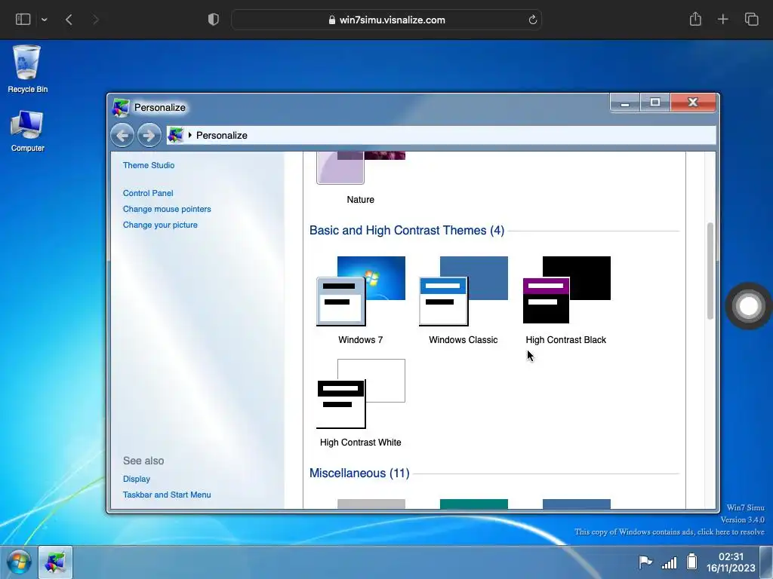Click the Safari back chevron
Image resolution: width=773 pixels, height=579 pixels.
[69, 19]
